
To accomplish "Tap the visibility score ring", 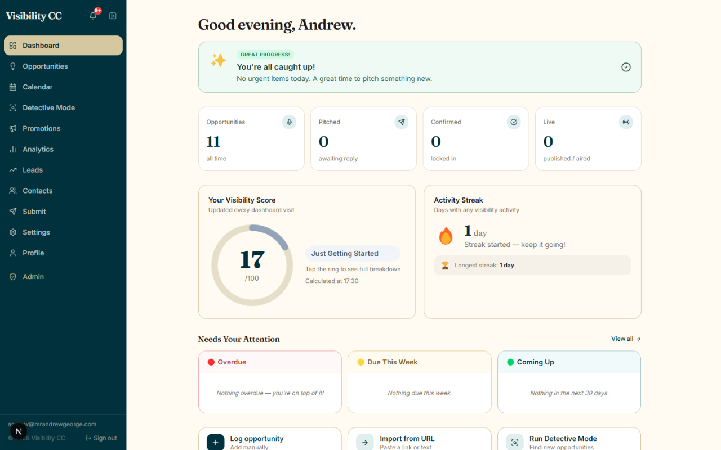I will click(252, 265).
